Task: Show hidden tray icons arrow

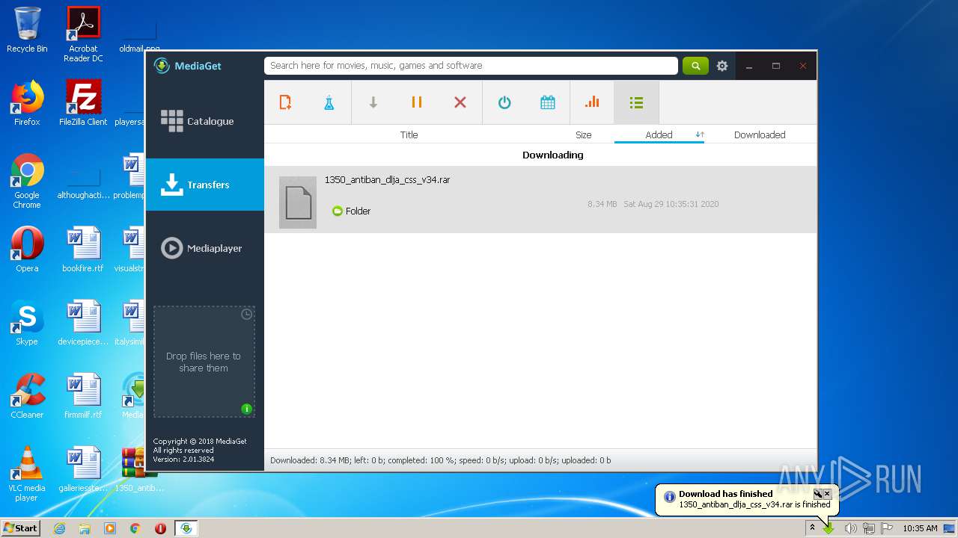Action: (x=812, y=528)
